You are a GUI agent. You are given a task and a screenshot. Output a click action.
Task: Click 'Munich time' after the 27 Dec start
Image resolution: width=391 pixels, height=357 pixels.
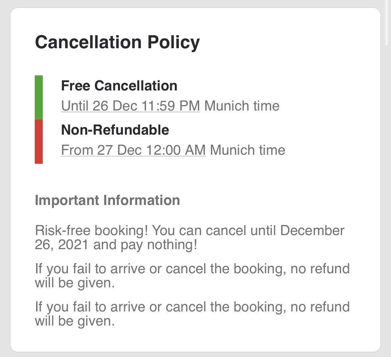248,150
